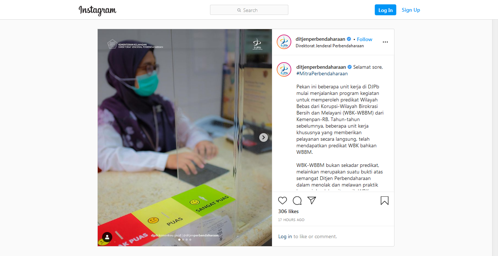Show tagged people via the person icon

107,237
